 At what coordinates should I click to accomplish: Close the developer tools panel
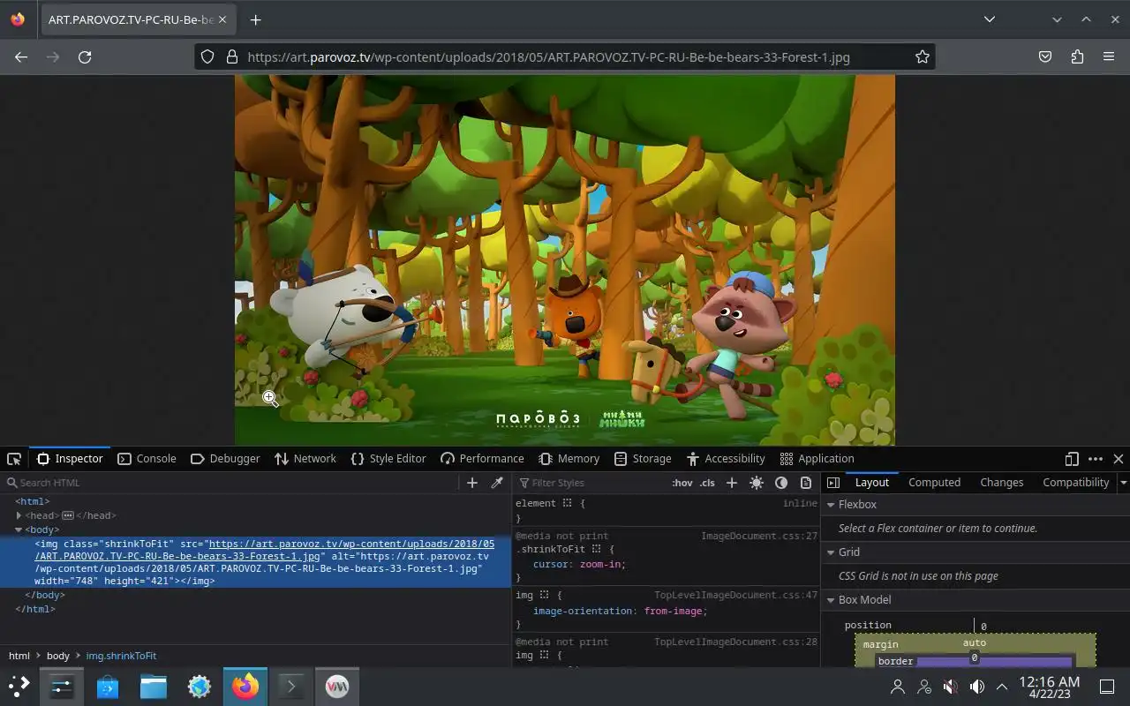[x=1119, y=459]
